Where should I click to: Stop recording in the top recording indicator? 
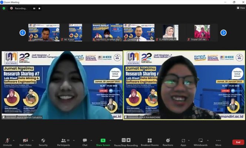pos(39,9)
